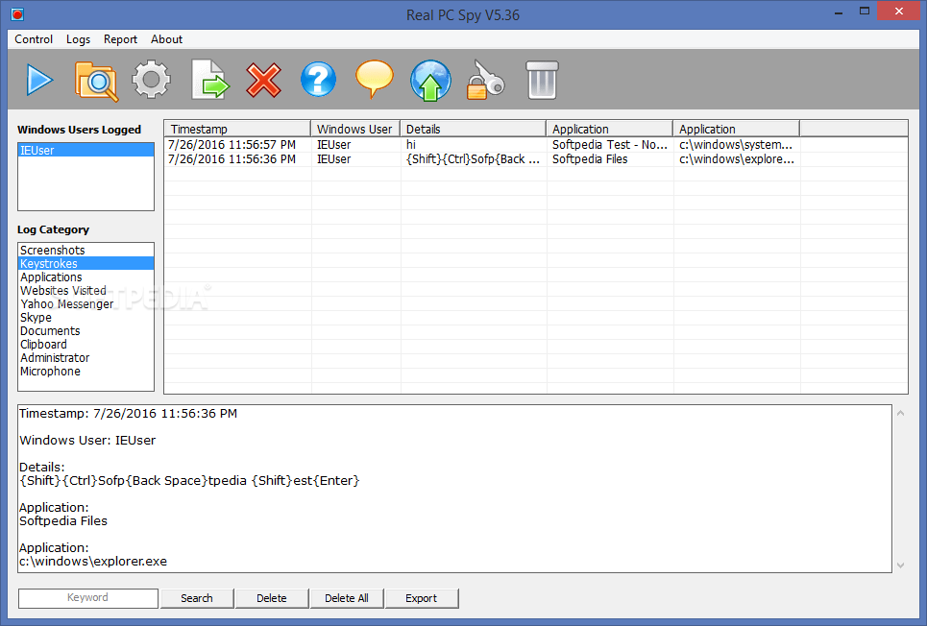927x626 pixels.
Task: Click the yellow speech bubble icon
Action: 375,79
